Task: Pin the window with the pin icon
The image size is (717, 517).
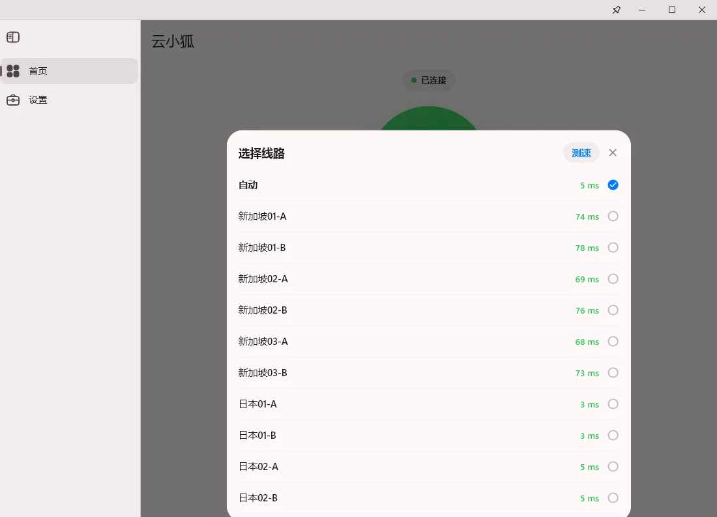Action: [x=617, y=10]
